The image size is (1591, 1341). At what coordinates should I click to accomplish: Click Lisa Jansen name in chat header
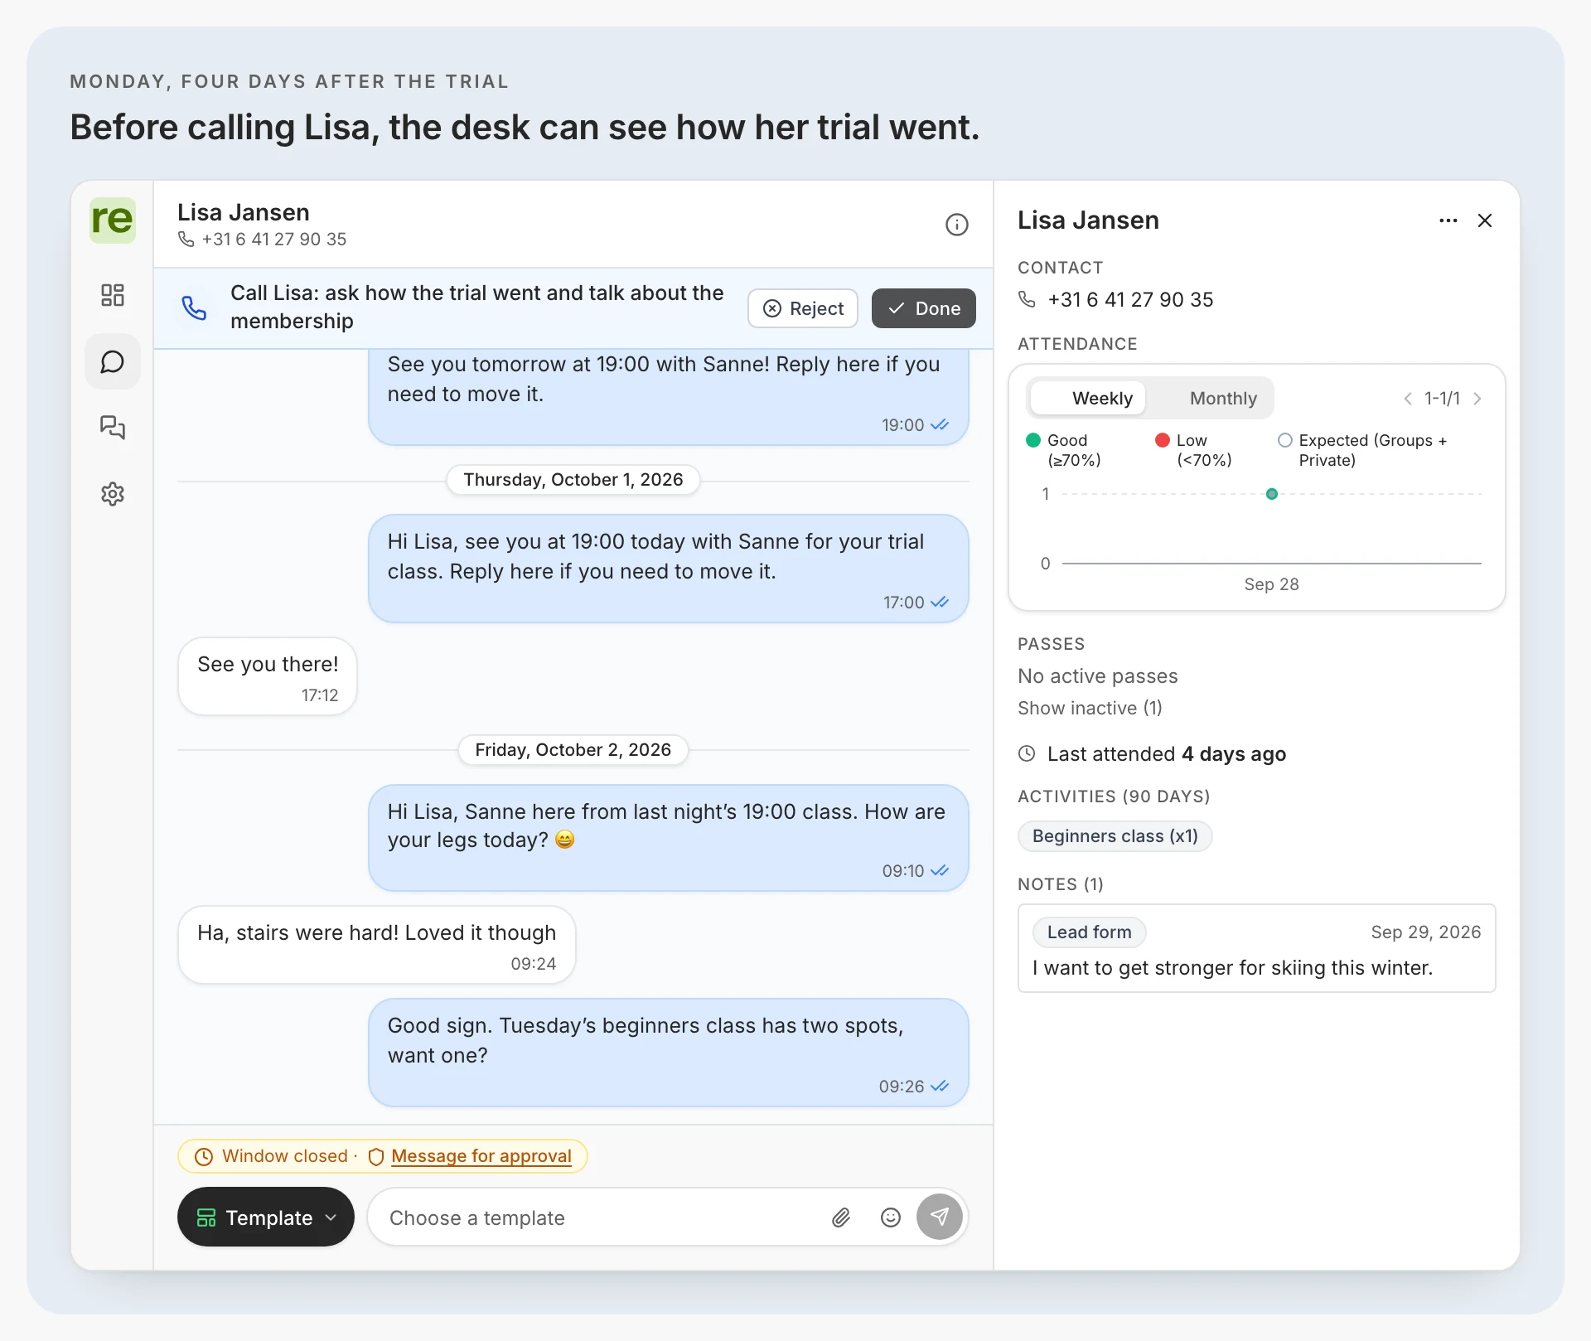click(x=244, y=213)
